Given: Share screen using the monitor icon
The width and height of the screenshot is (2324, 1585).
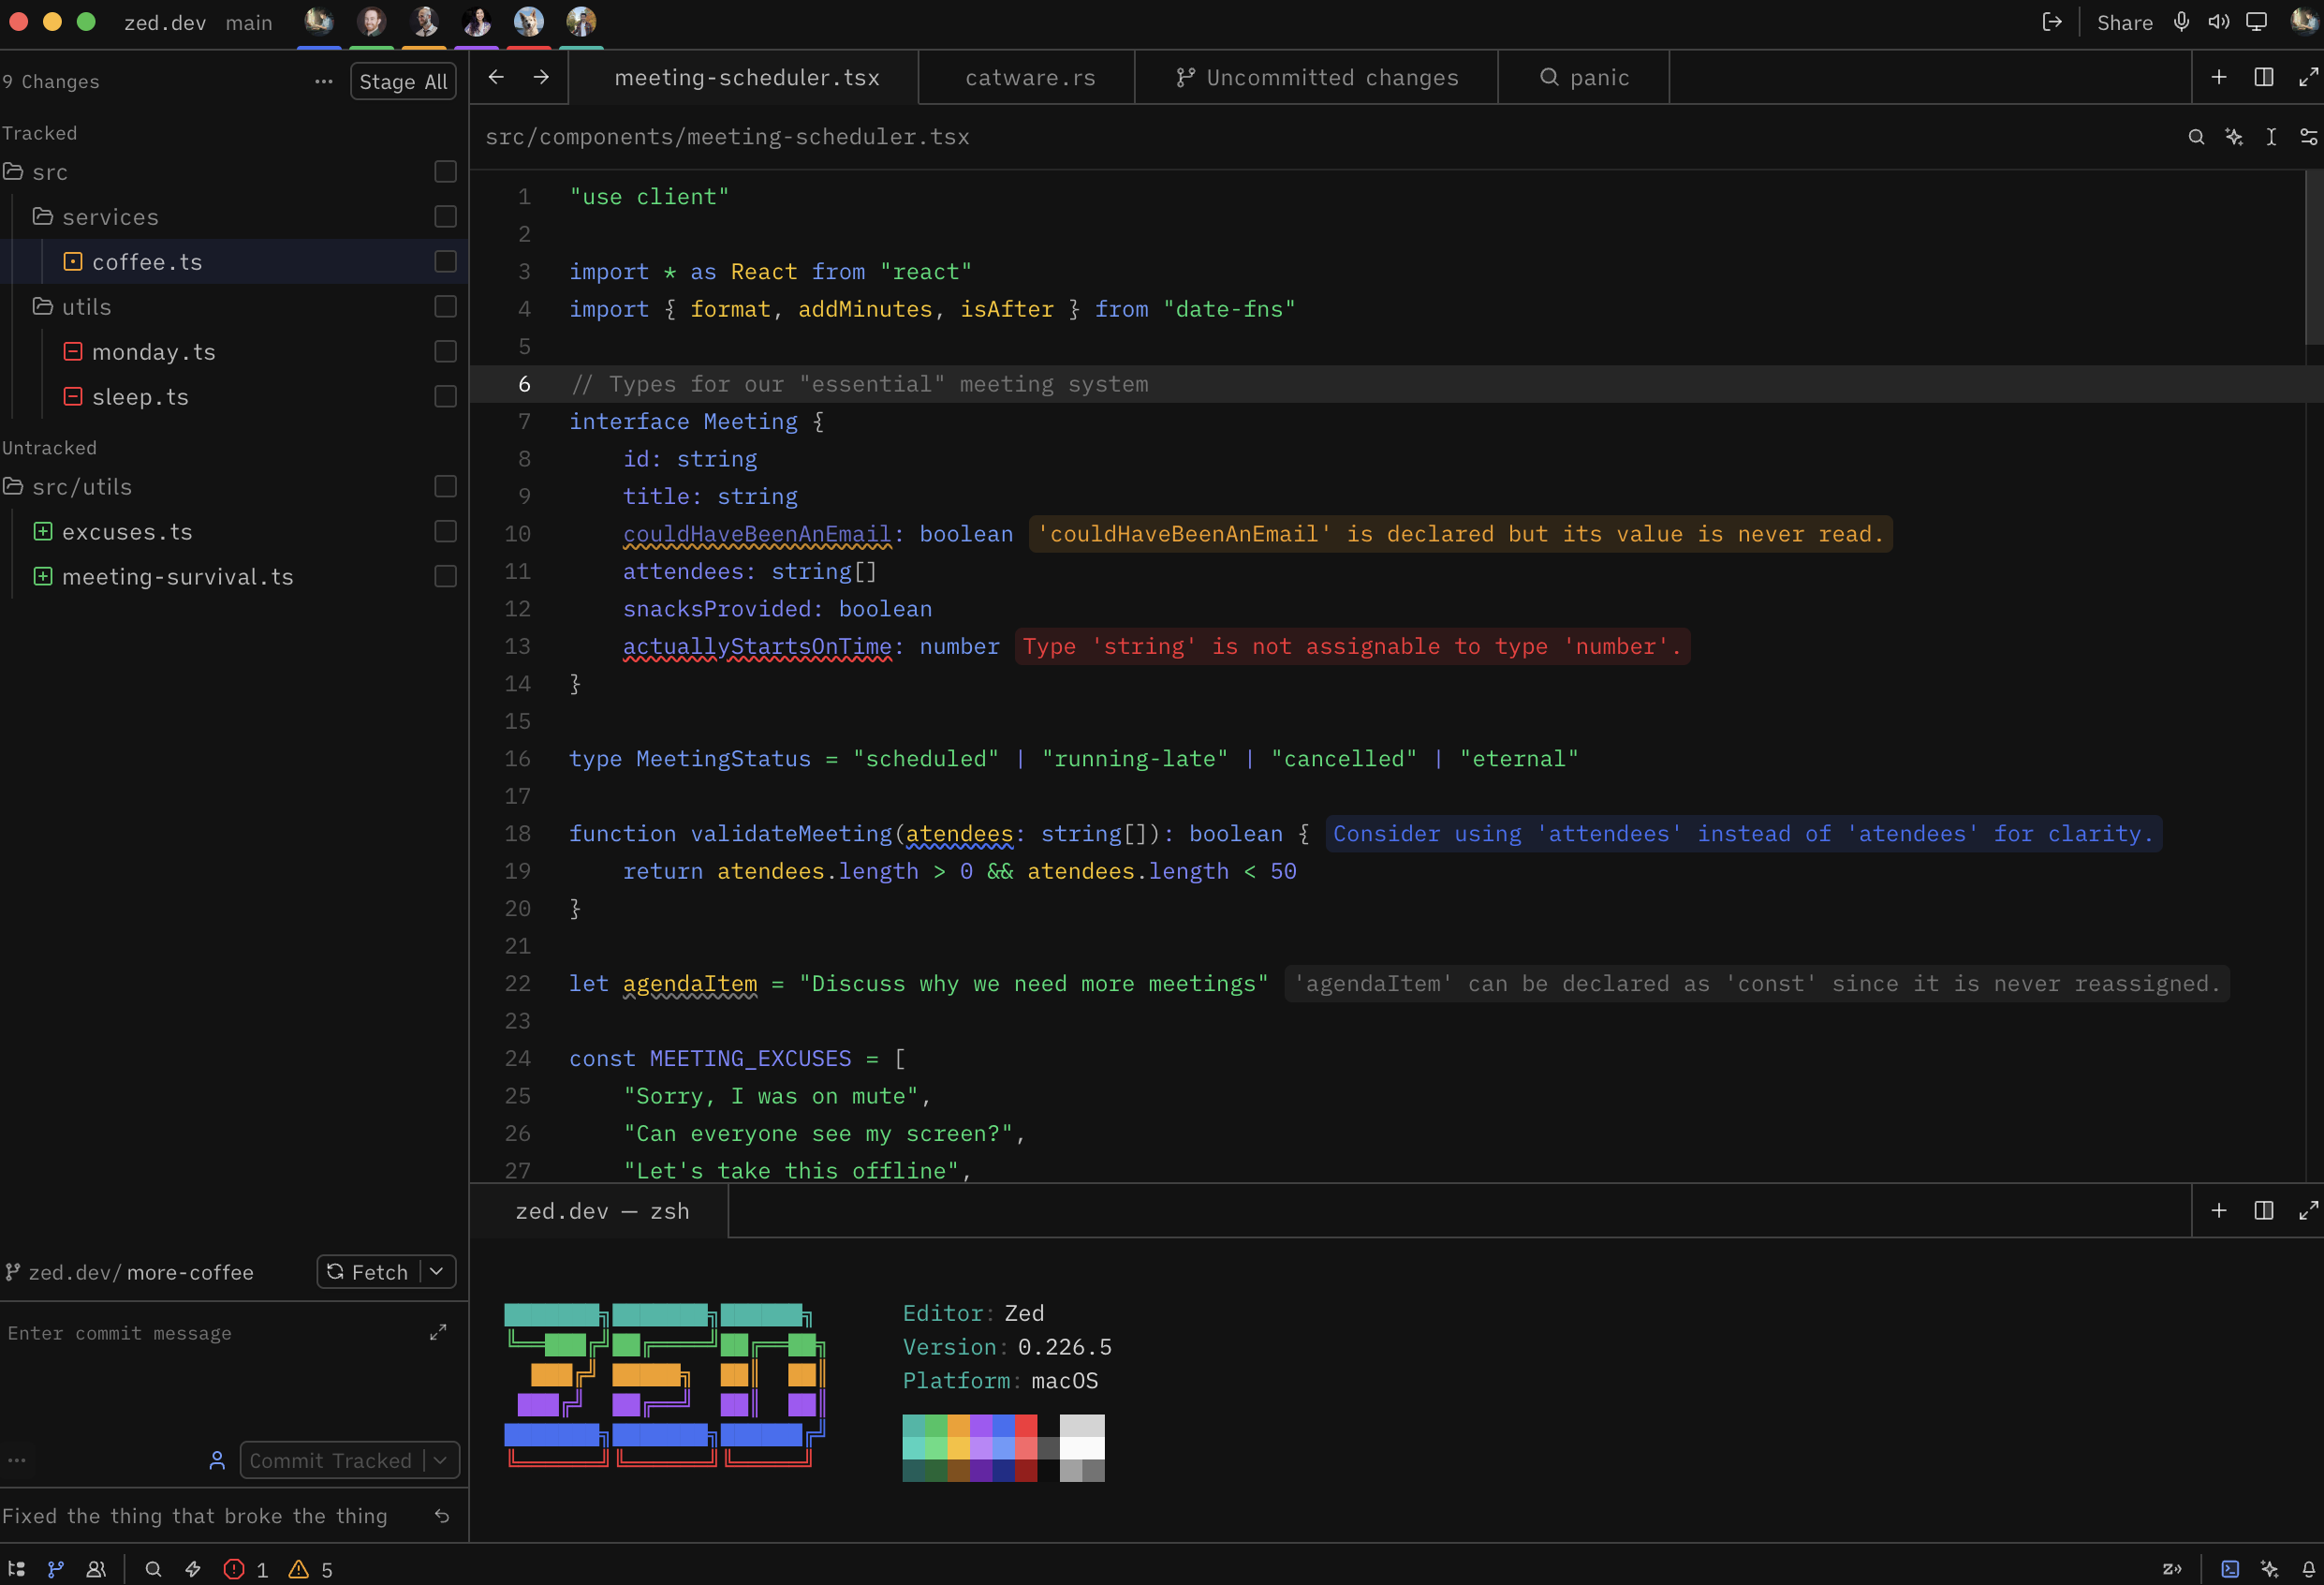Looking at the screenshot, I should click(x=2257, y=22).
